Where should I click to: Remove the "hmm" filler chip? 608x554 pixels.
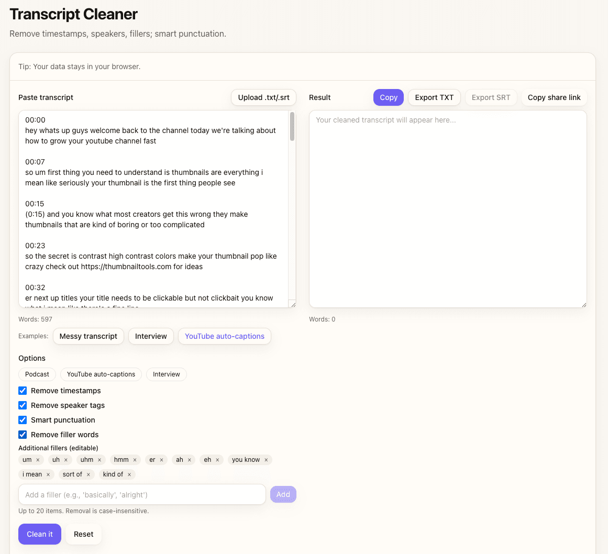tap(135, 459)
